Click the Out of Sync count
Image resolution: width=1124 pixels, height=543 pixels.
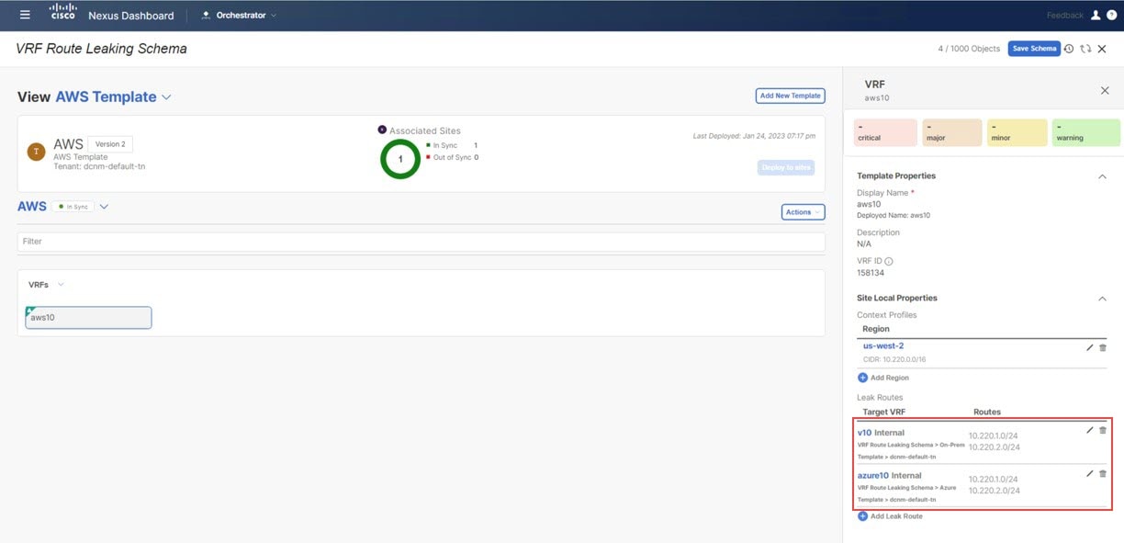pos(476,157)
